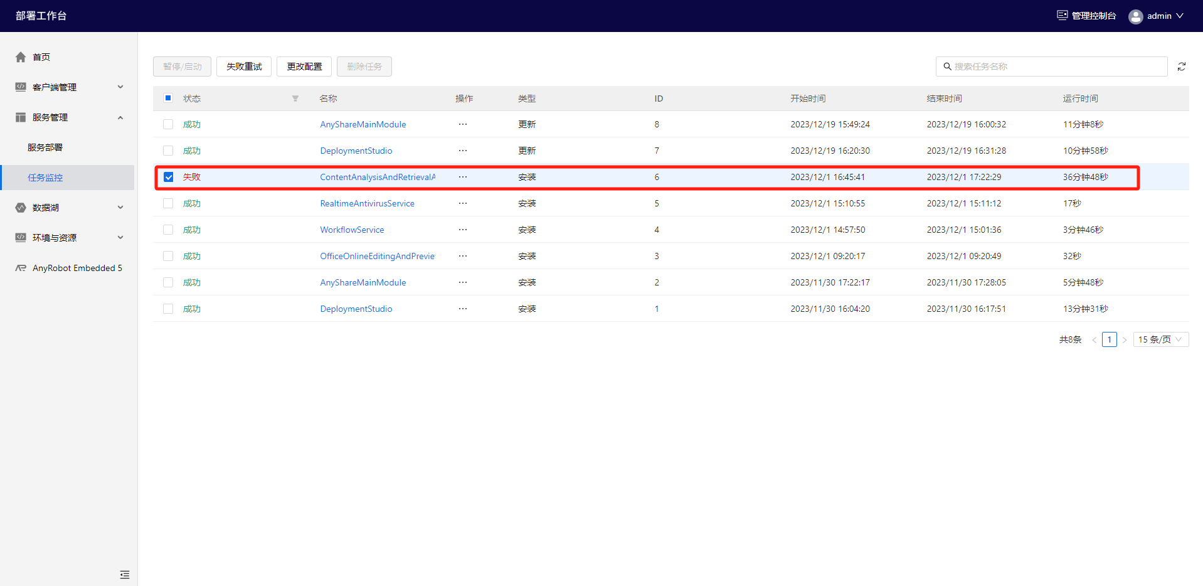Select checkbox for task ID 7
1203x586 pixels.
click(x=168, y=151)
